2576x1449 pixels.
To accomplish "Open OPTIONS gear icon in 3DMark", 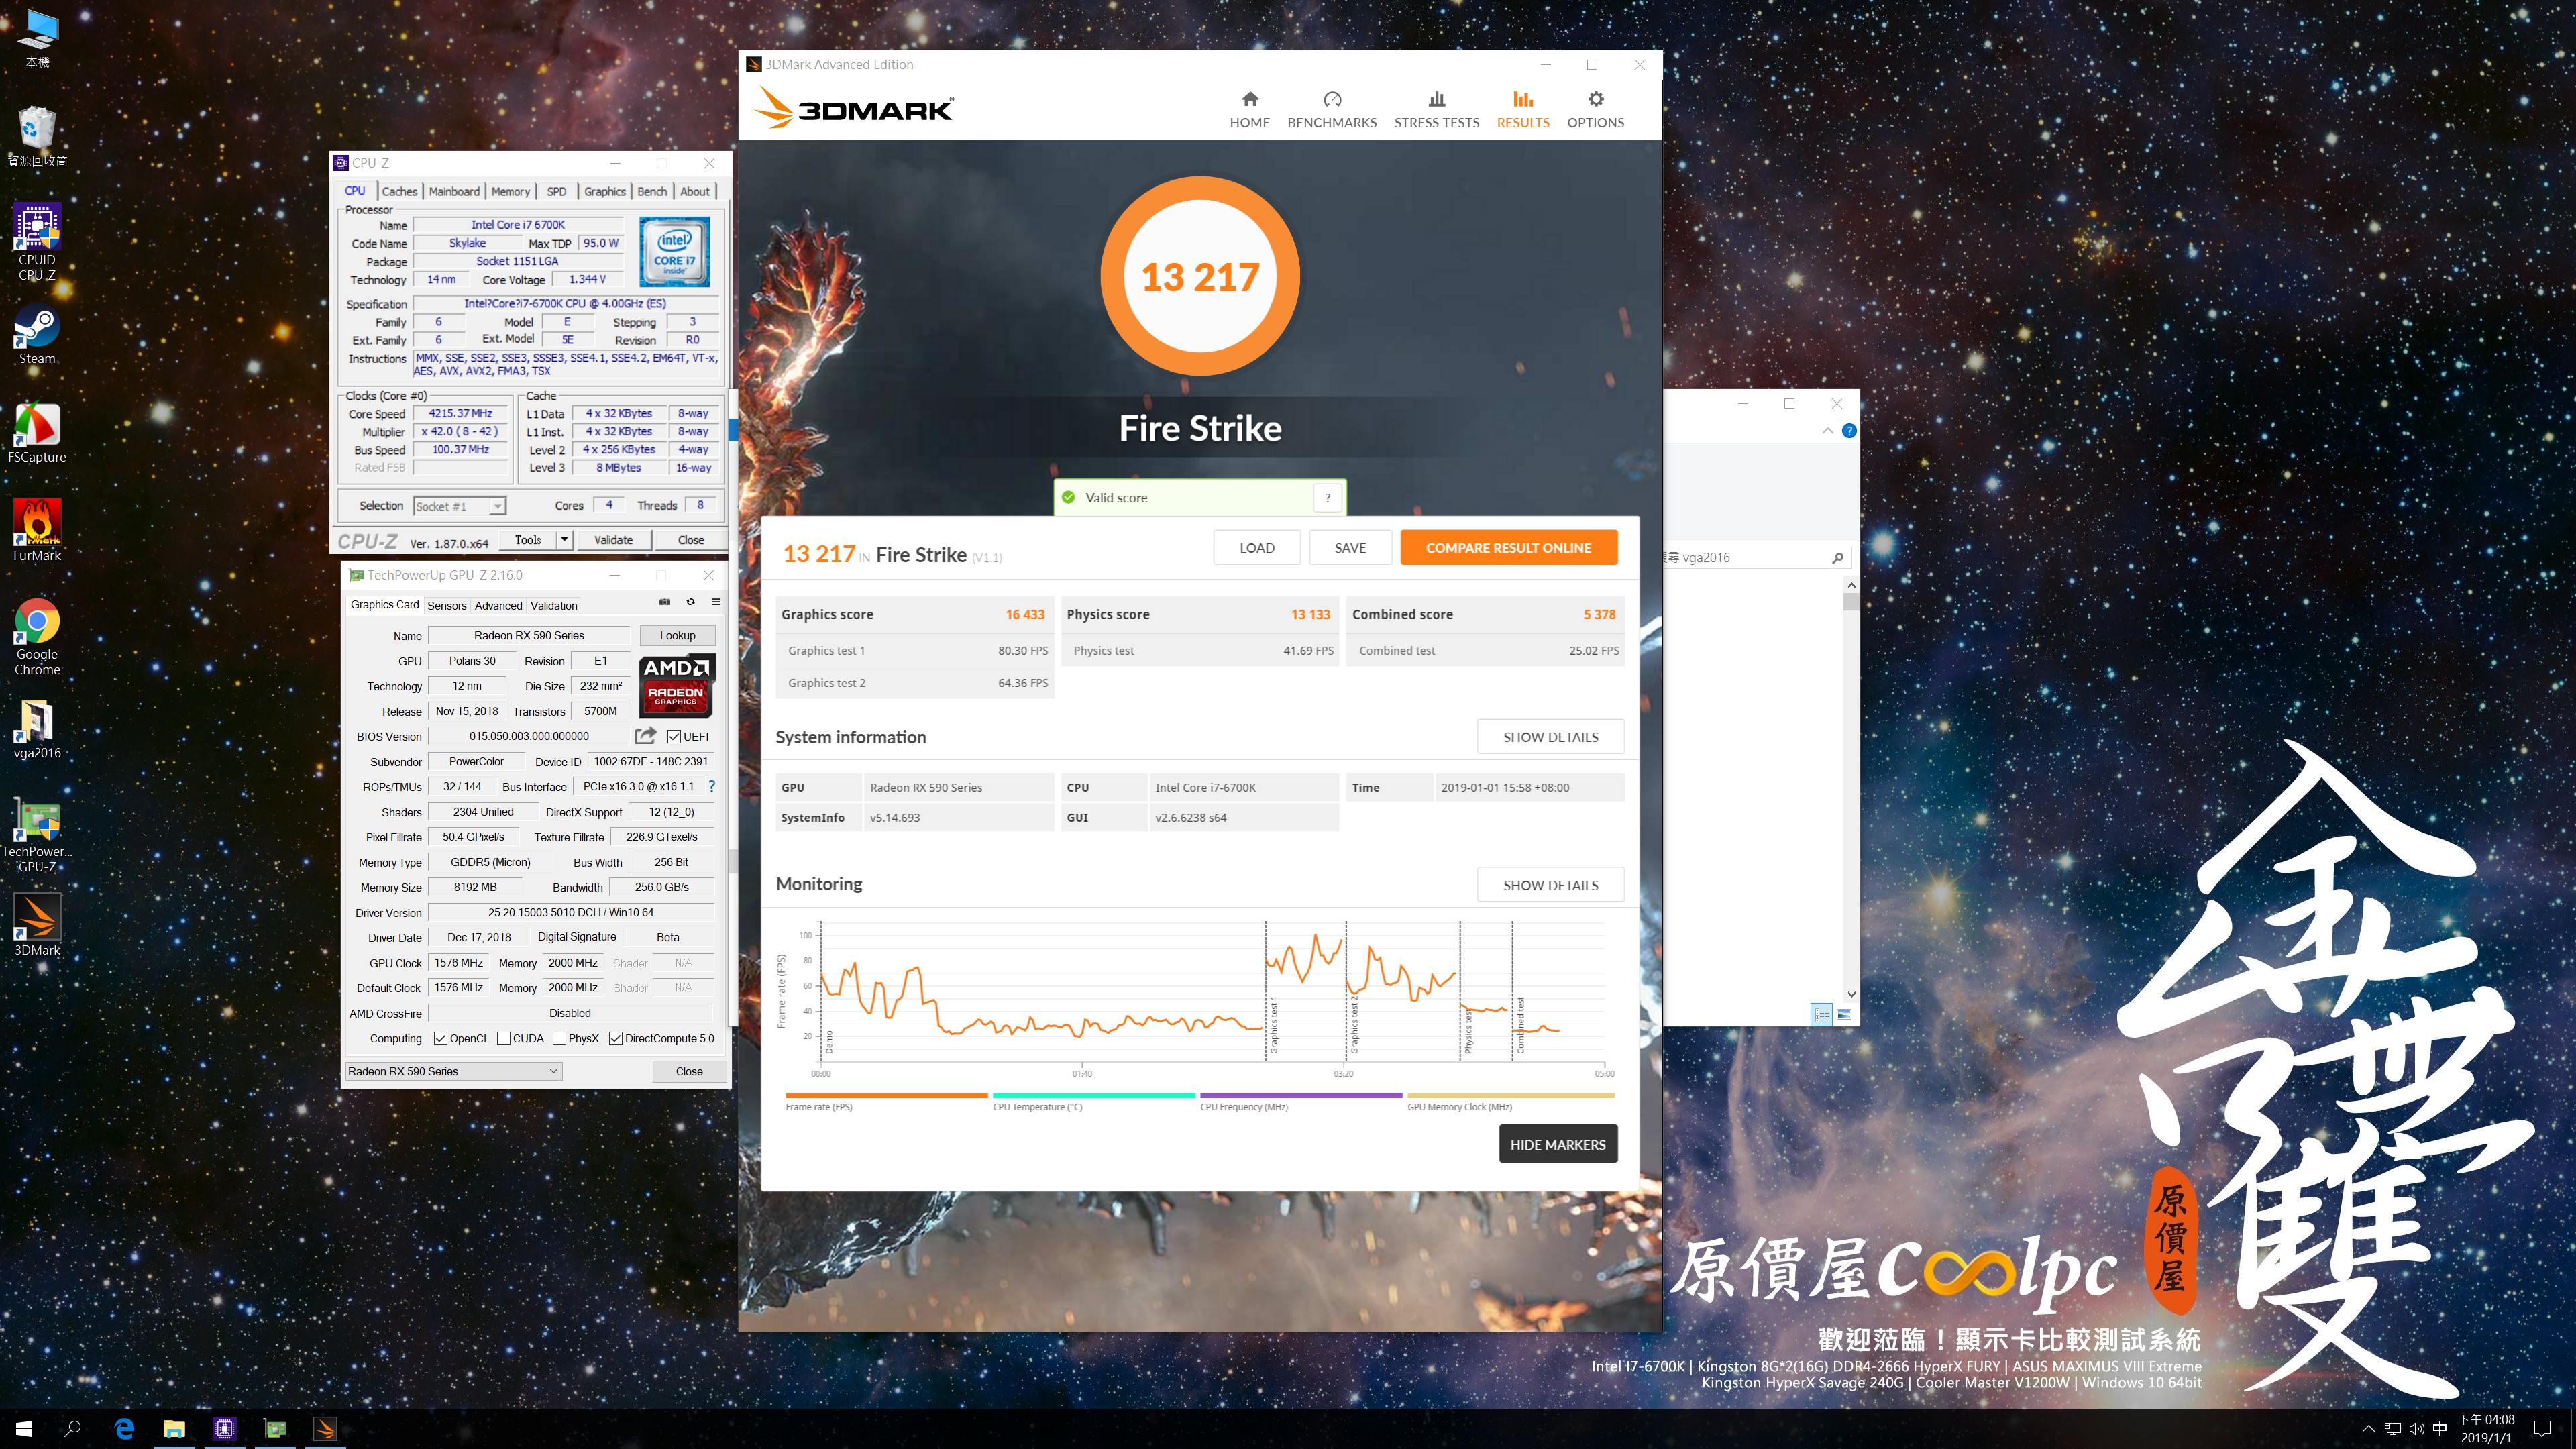I will tap(1596, 99).
